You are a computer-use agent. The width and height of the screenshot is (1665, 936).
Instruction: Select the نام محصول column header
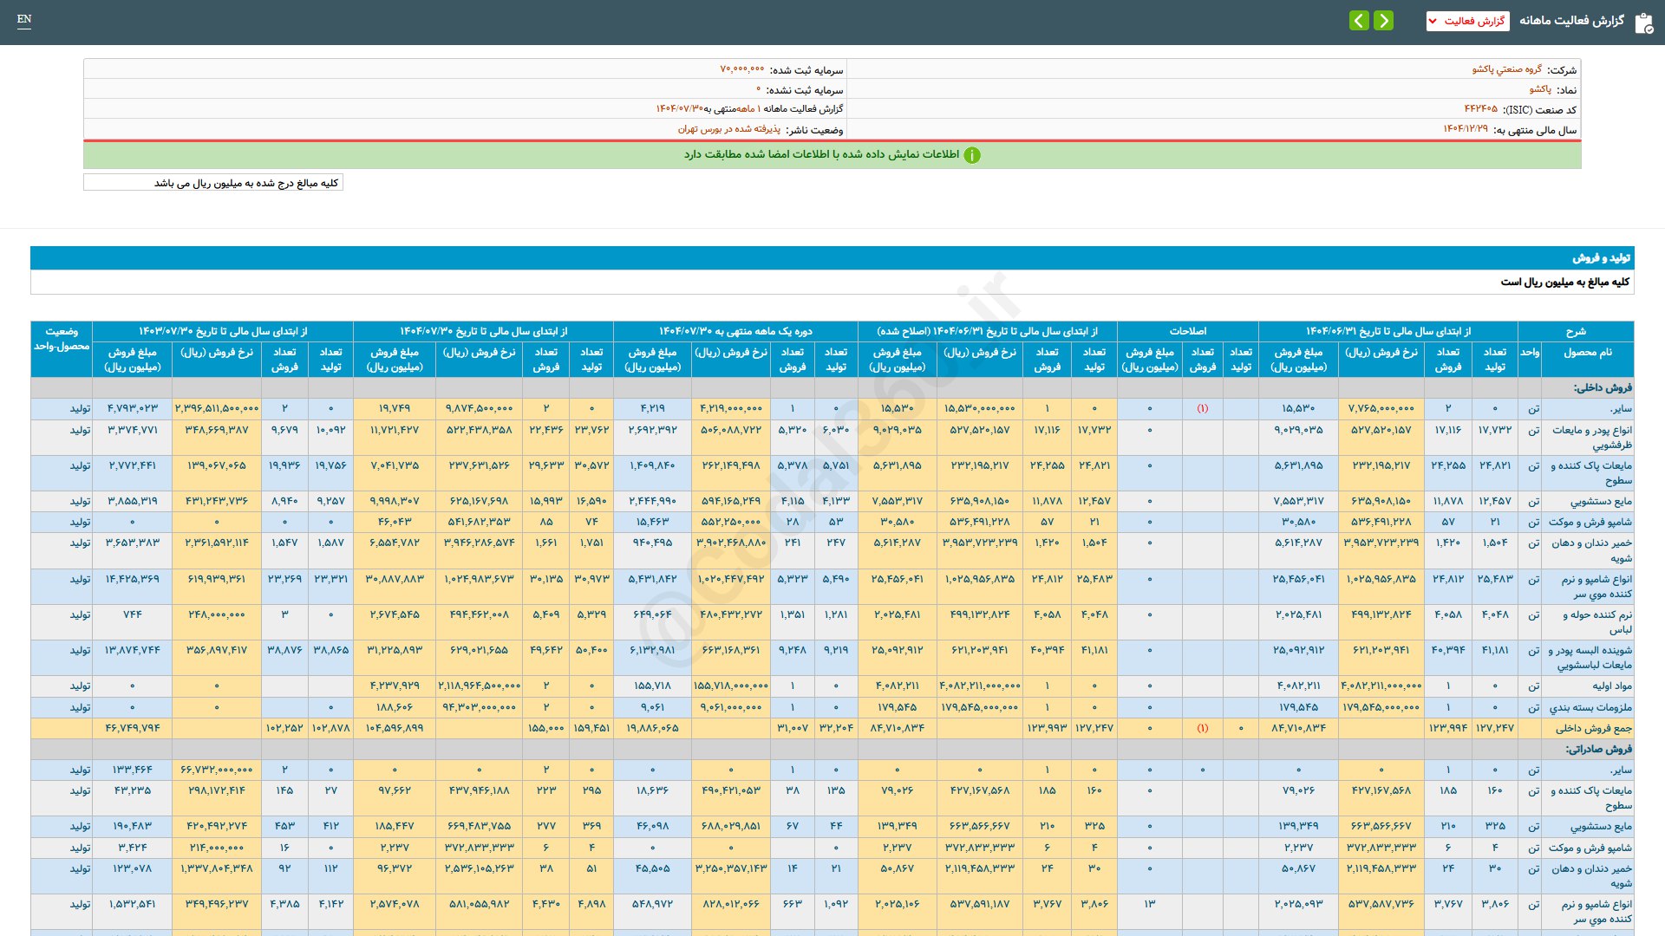click(1587, 353)
